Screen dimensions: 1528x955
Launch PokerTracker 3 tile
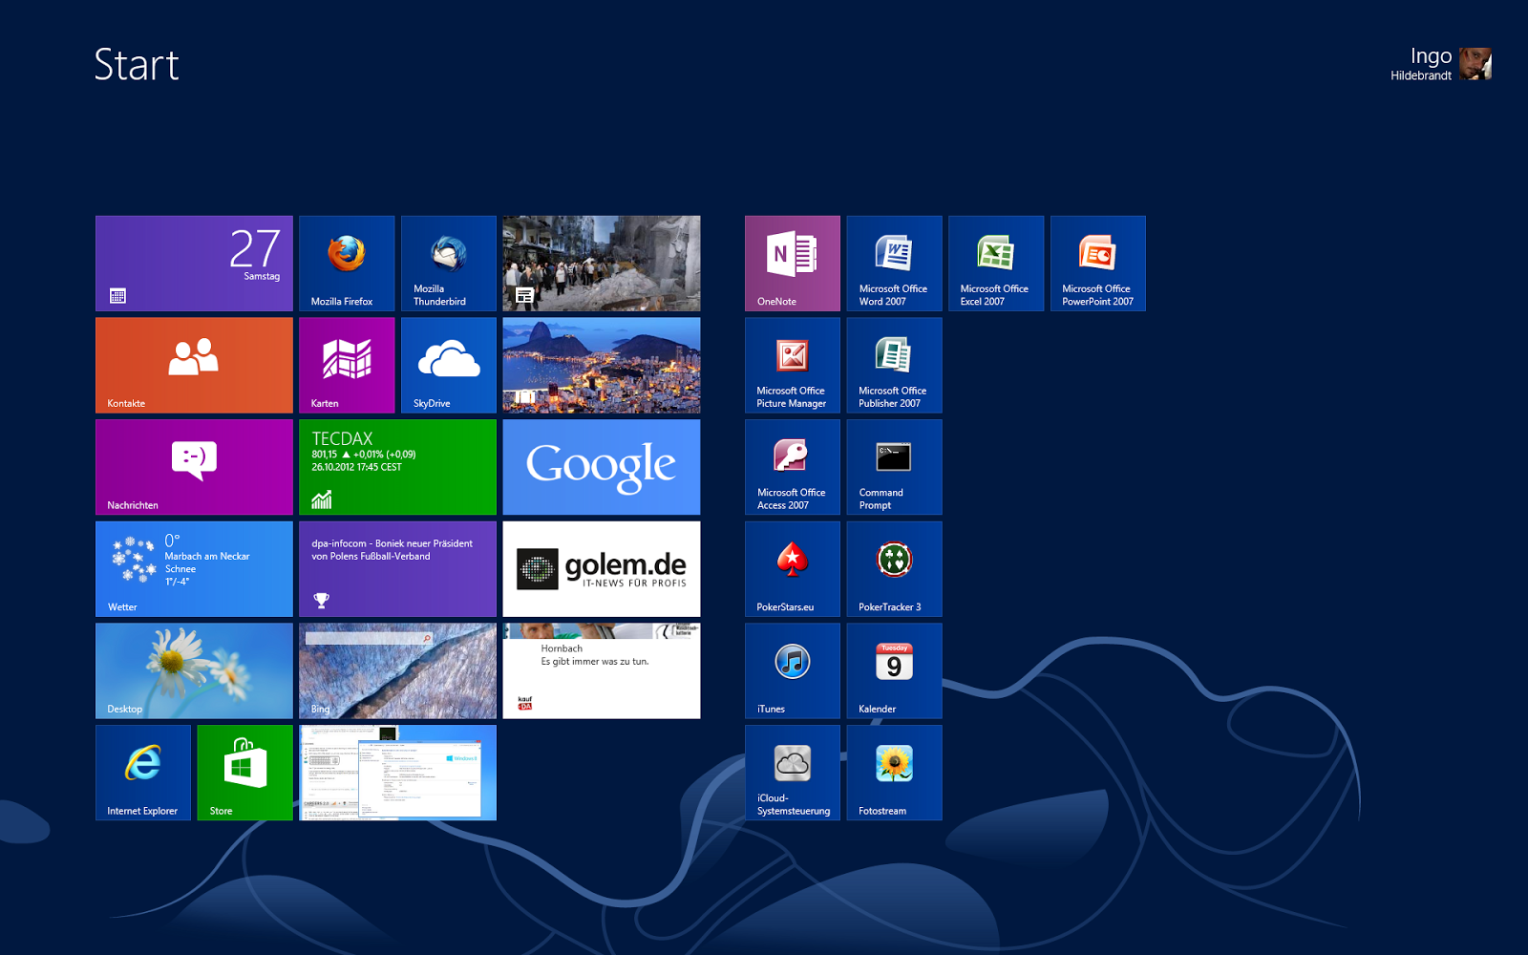coord(895,569)
